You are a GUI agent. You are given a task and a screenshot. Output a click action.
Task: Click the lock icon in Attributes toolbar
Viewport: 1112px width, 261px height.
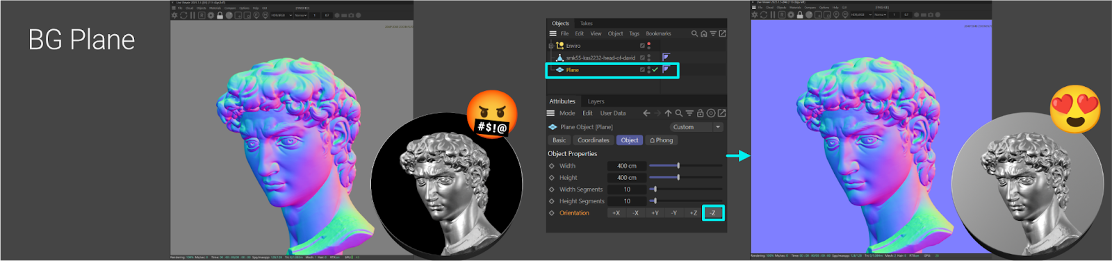click(x=700, y=113)
